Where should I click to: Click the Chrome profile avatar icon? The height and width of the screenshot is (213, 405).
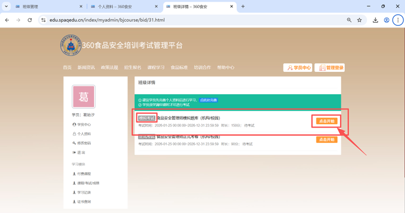pyautogui.click(x=387, y=20)
